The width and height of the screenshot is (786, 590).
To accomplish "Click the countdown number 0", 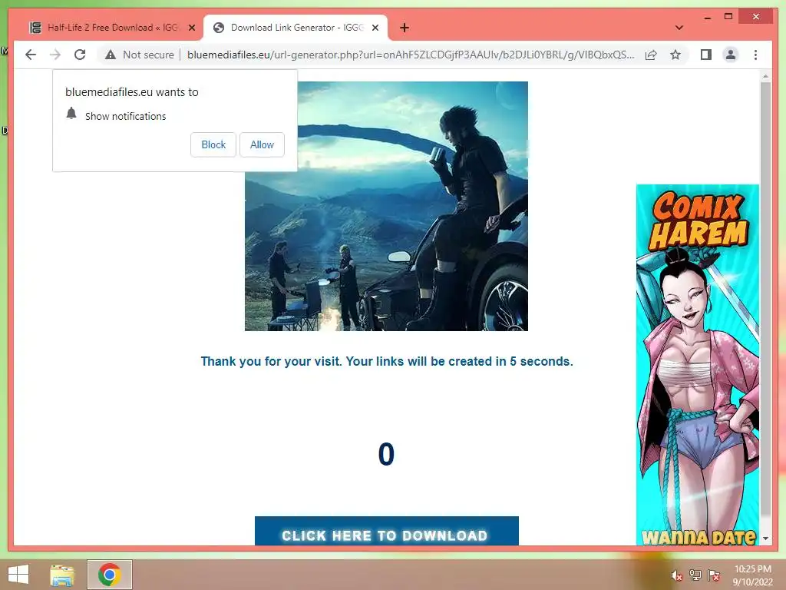I will pyautogui.click(x=386, y=454).
